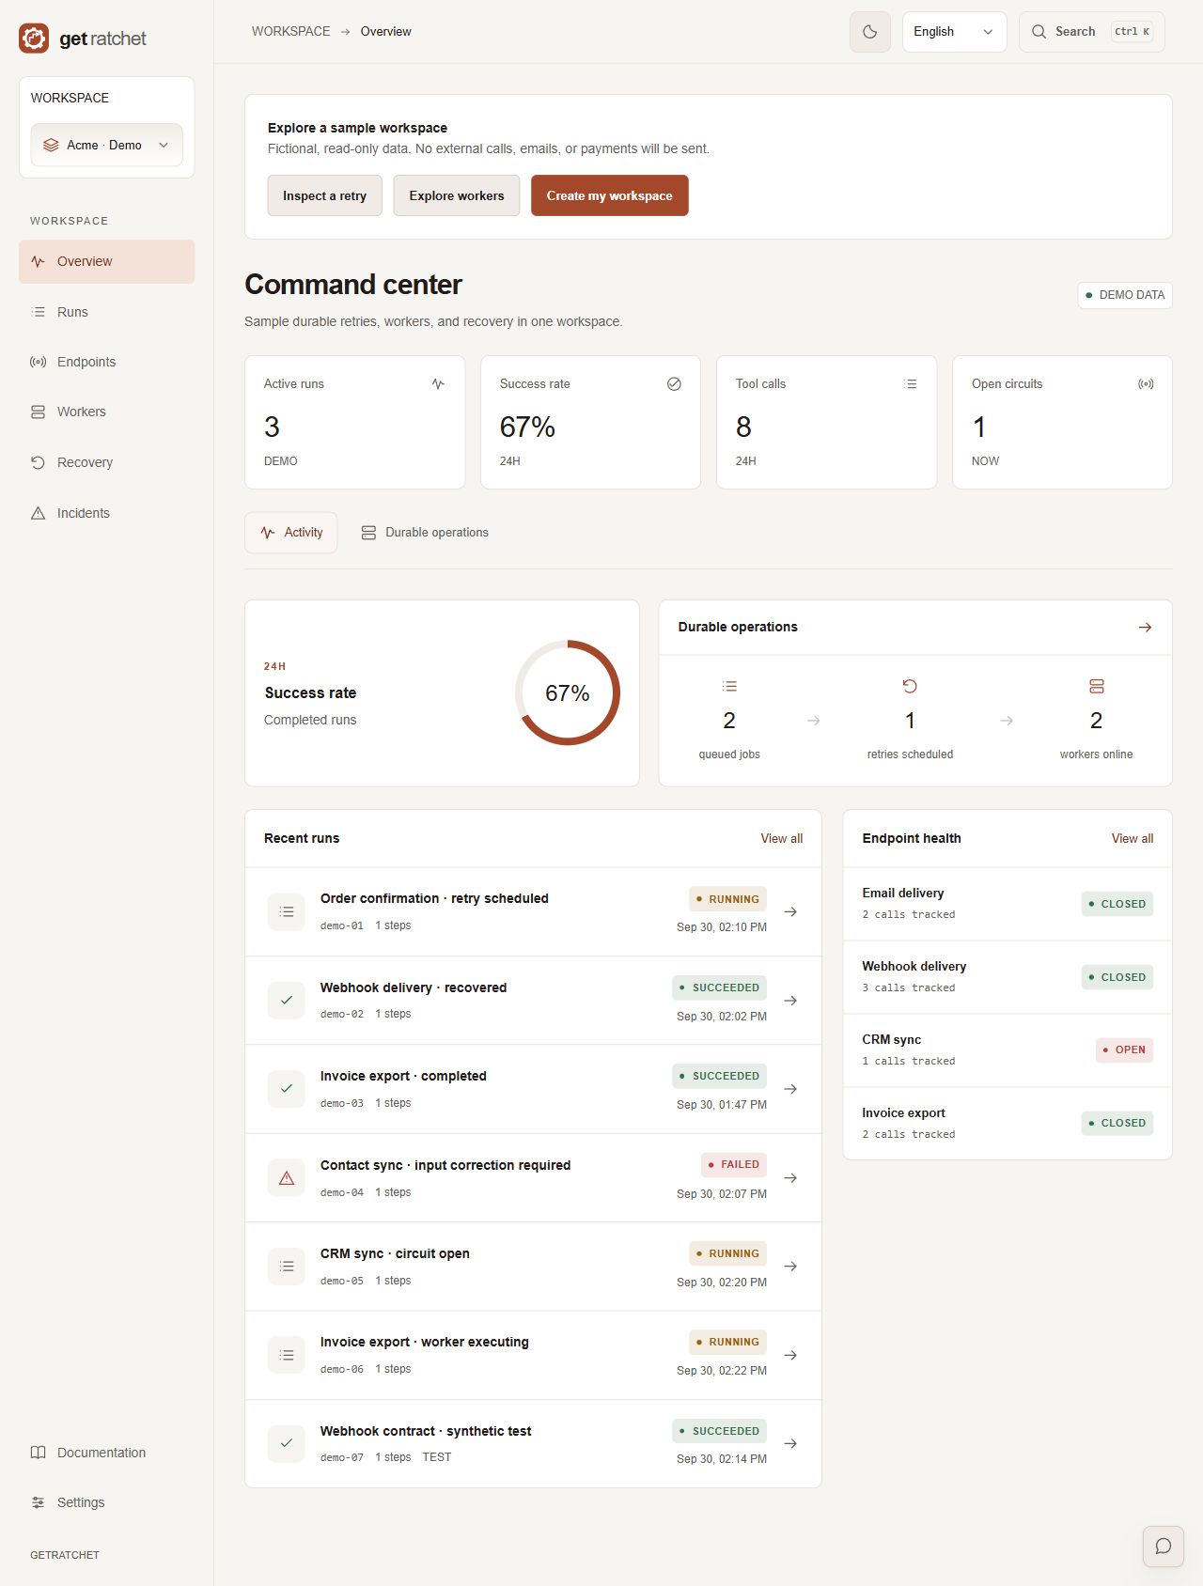Open the CRM sync · circuit open arrow
This screenshot has height=1586, width=1203.
coord(791,1267)
